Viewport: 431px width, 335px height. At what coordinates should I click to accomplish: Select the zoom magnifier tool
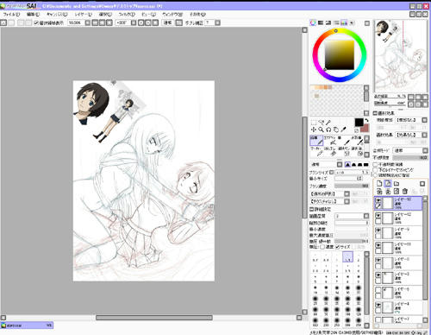[322, 130]
